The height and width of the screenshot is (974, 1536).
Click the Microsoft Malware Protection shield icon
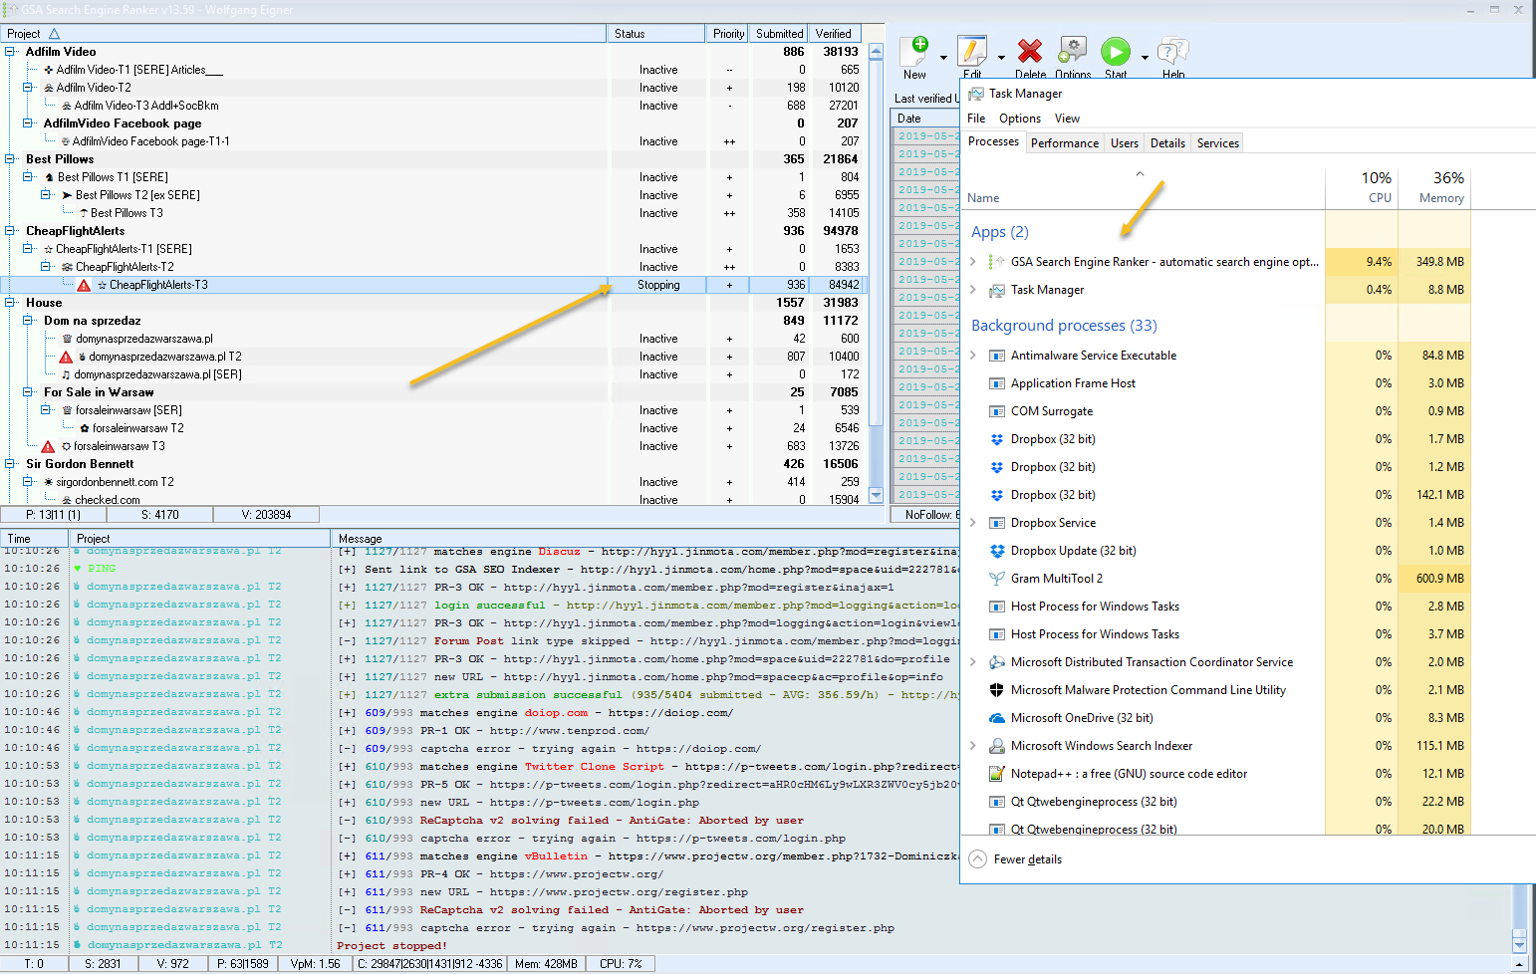pos(996,690)
